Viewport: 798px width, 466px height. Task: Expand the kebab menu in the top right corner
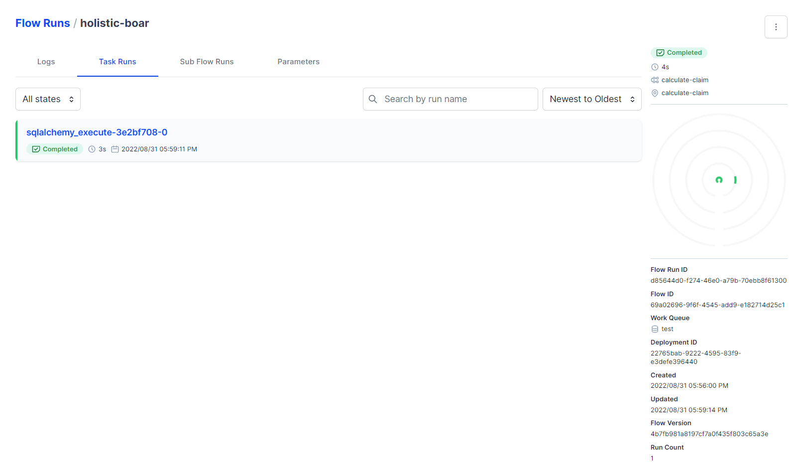pyautogui.click(x=776, y=27)
